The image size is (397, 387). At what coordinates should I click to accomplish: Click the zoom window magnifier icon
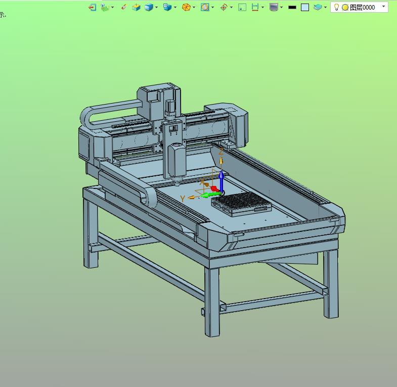[205, 8]
